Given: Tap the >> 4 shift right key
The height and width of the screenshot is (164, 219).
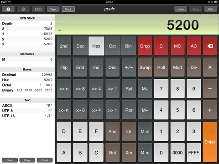Looking at the screenshot, I should point(96,110).
